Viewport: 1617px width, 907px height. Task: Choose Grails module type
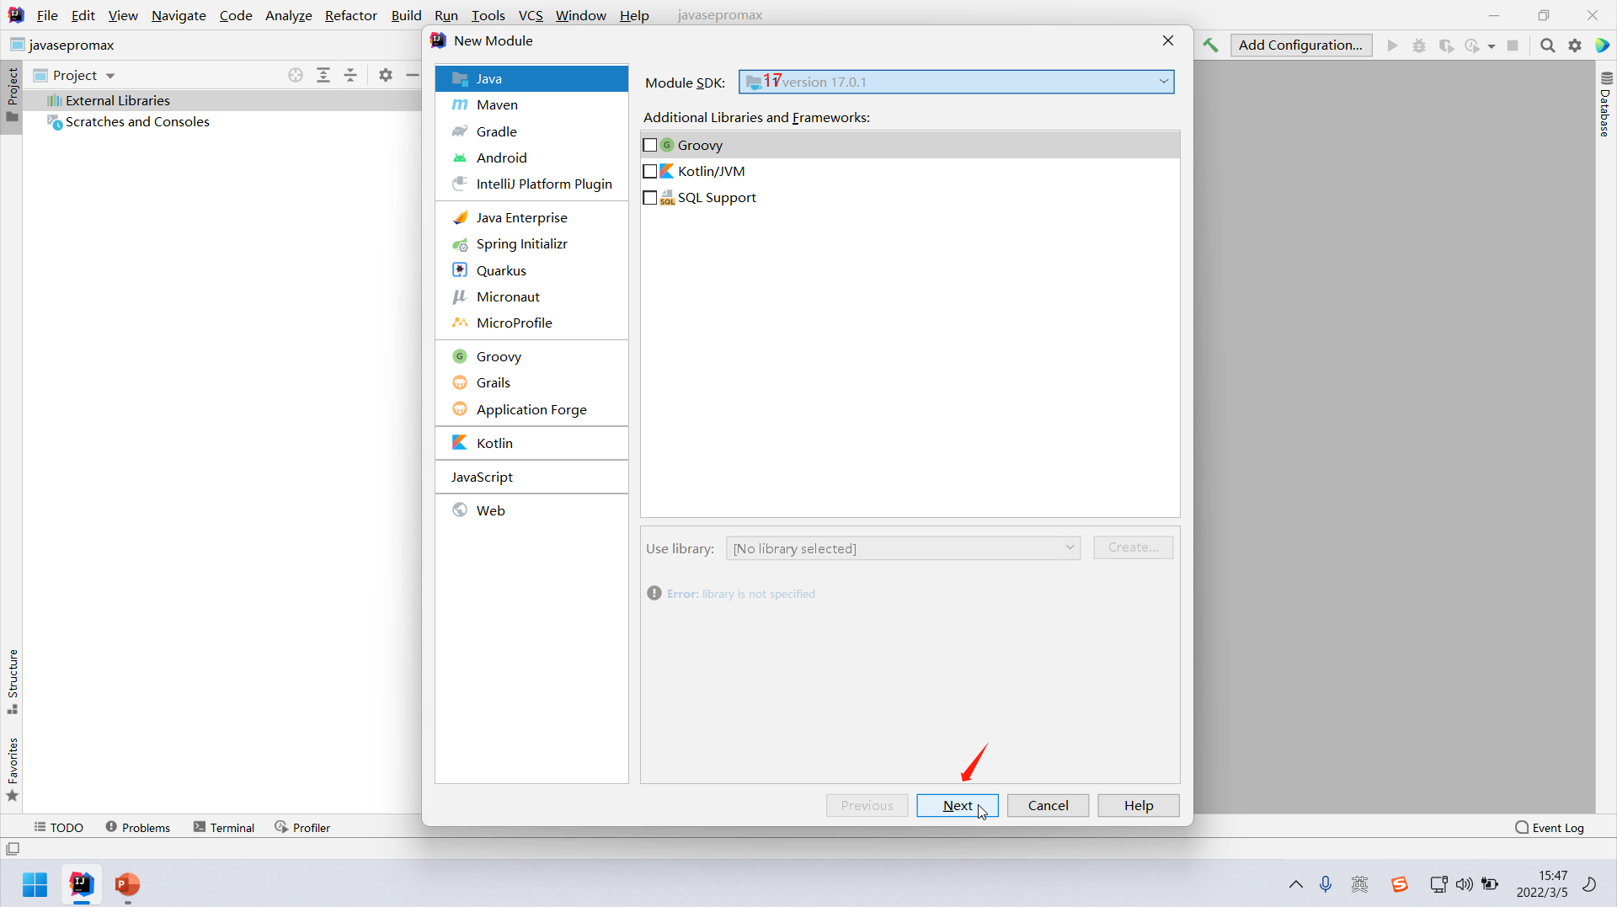(531, 382)
